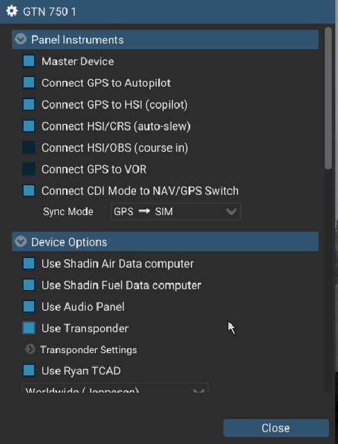The width and height of the screenshot is (338, 444).
Task: Open the Worldwide (Jeppesen) database dropdown
Action: 115,388
